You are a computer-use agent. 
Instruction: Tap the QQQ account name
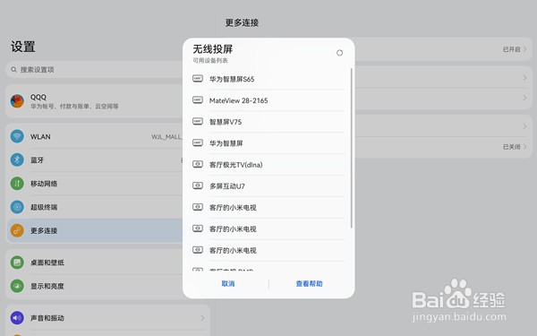(38, 97)
